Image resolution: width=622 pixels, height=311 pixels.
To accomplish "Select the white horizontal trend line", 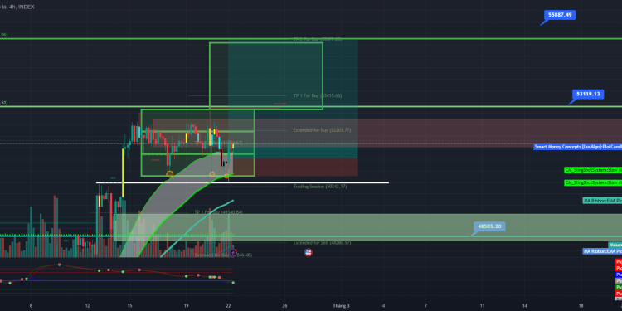I will [242, 182].
